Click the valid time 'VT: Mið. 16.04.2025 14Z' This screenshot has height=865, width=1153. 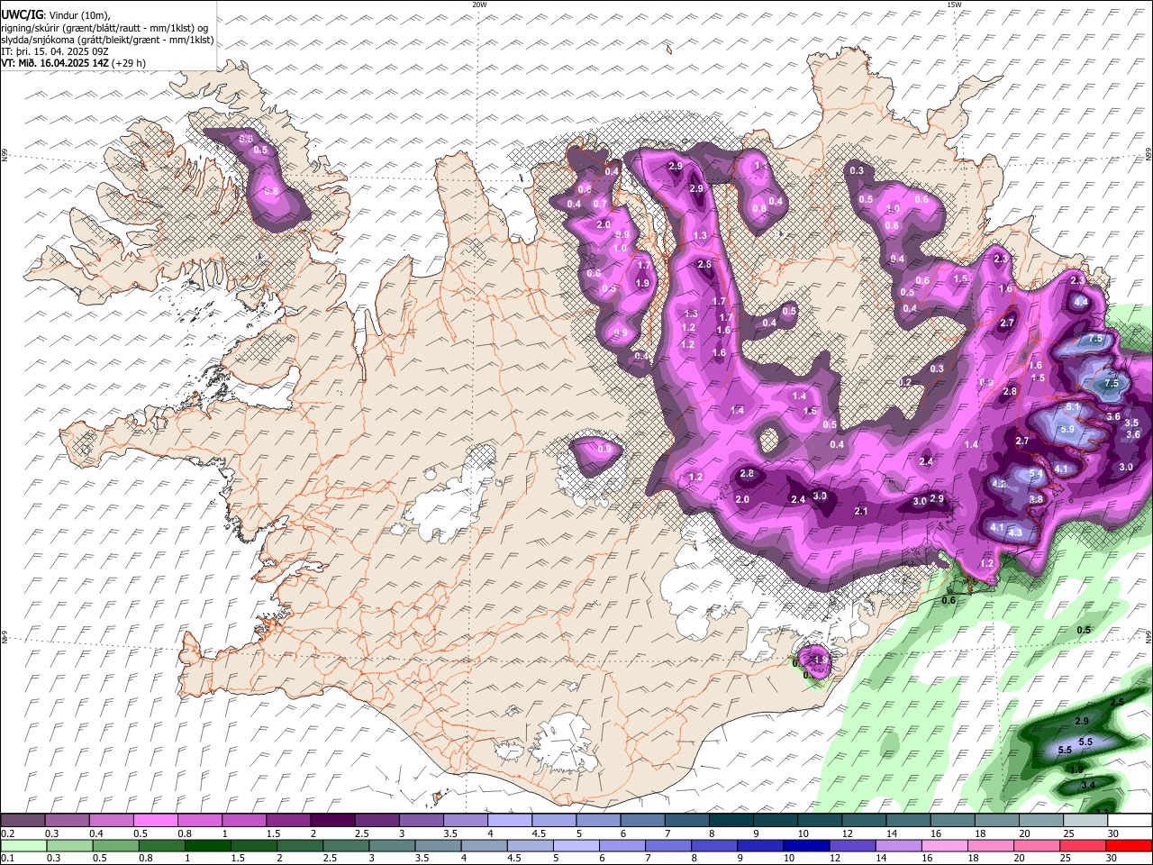point(54,63)
